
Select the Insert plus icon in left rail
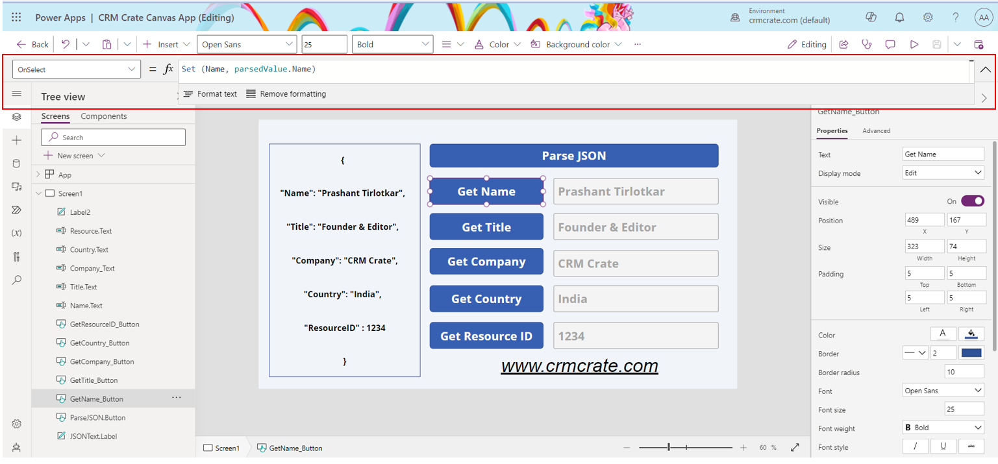coord(17,140)
